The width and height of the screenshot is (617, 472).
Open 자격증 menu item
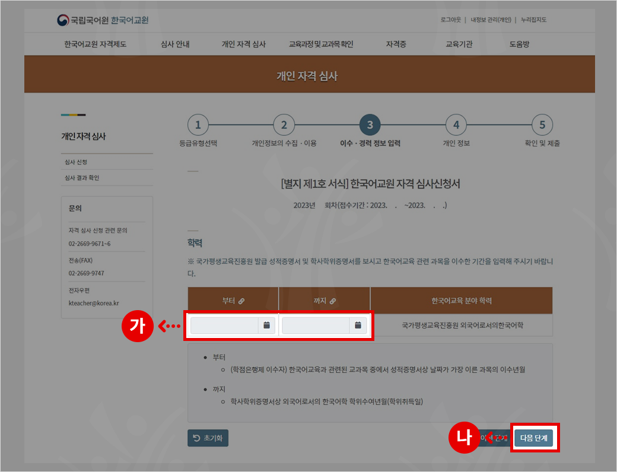(x=396, y=44)
